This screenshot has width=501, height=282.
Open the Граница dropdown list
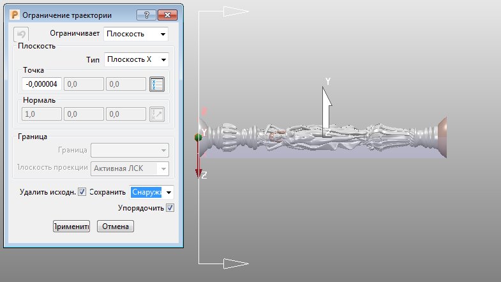pos(130,150)
